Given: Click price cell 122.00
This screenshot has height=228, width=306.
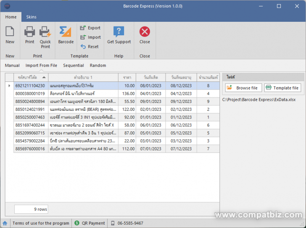Looking at the screenshot, I should click(x=127, y=109).
